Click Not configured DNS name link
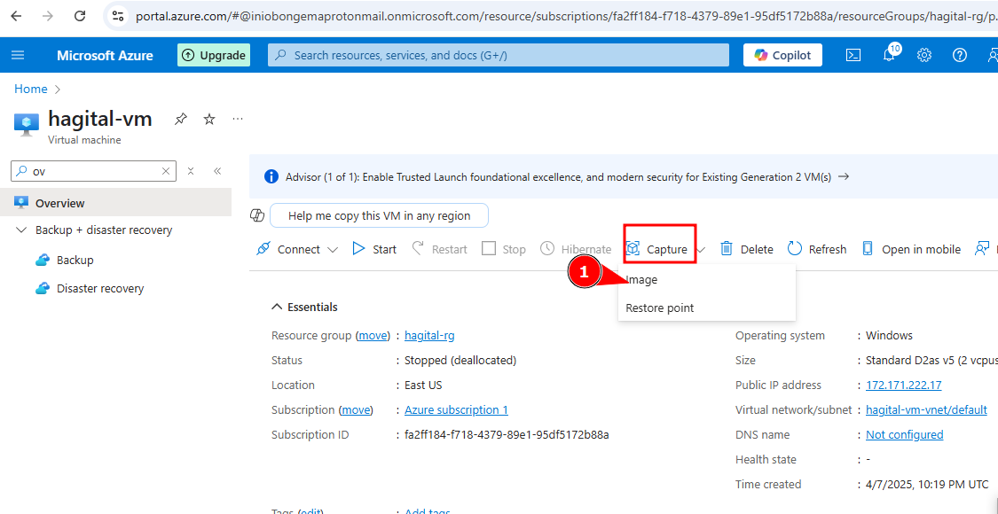This screenshot has height=514, width=998. pyautogui.click(x=905, y=434)
